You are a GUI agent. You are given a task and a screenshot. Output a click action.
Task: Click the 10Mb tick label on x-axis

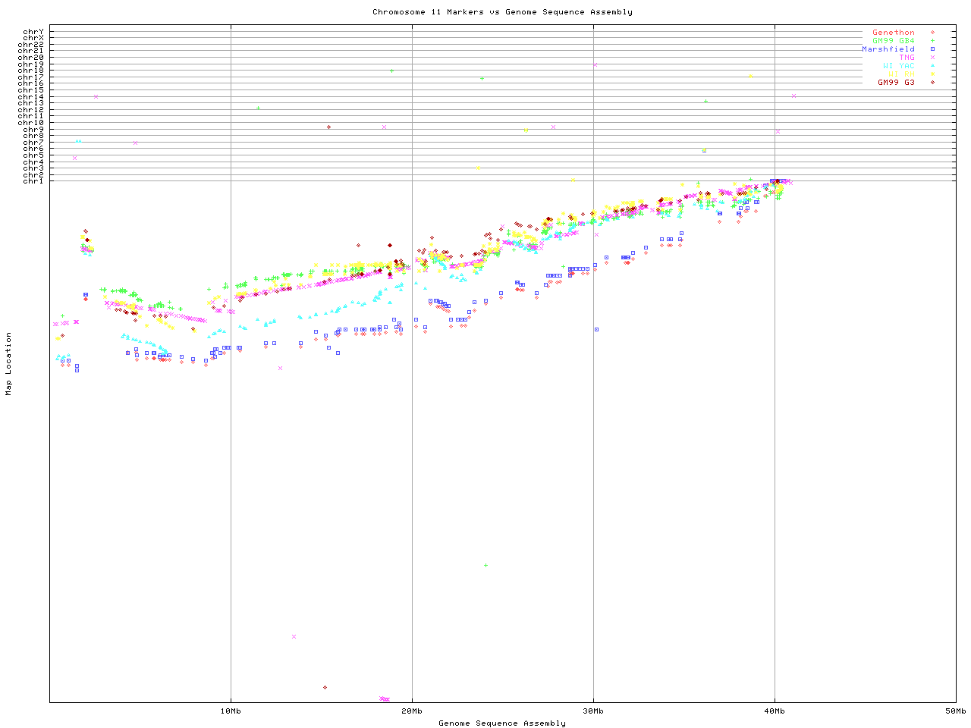pyautogui.click(x=231, y=711)
